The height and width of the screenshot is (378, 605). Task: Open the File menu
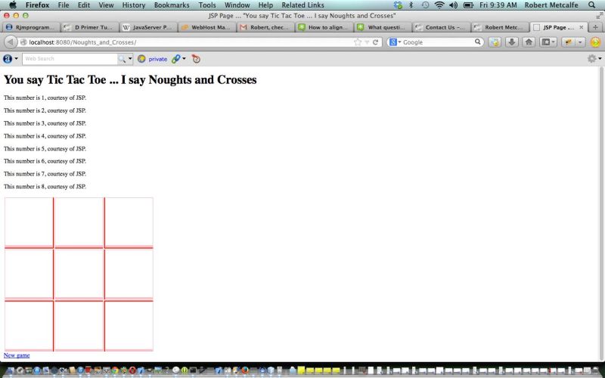point(64,5)
